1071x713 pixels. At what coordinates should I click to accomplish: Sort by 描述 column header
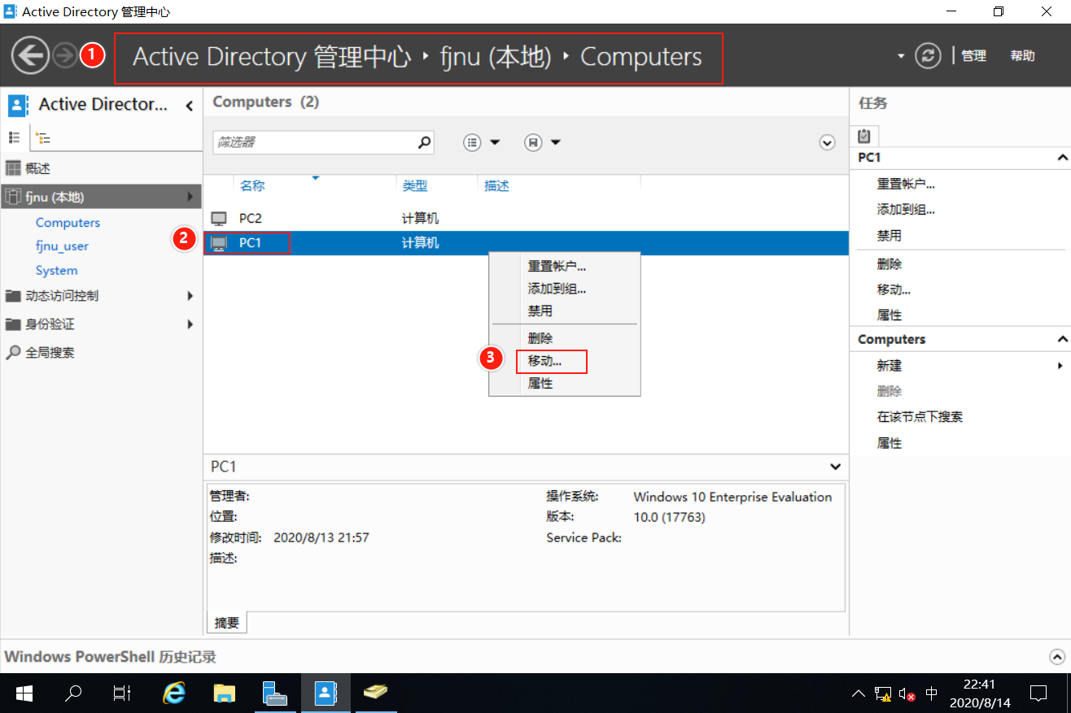tap(496, 185)
